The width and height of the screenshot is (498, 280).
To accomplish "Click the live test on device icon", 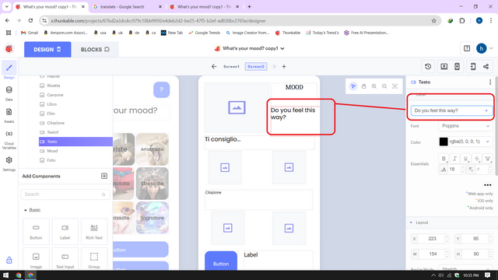I will [x=457, y=67].
